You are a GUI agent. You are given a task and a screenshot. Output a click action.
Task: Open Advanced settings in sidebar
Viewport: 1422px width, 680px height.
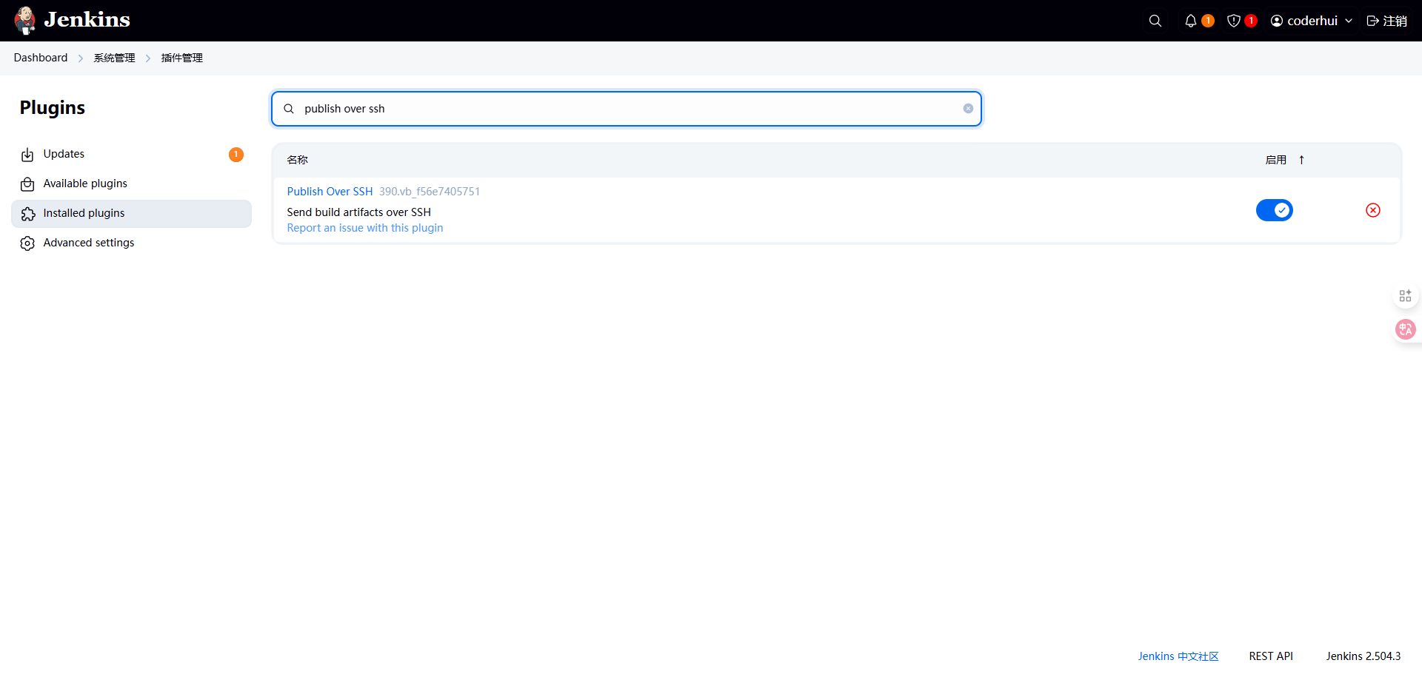click(x=89, y=243)
